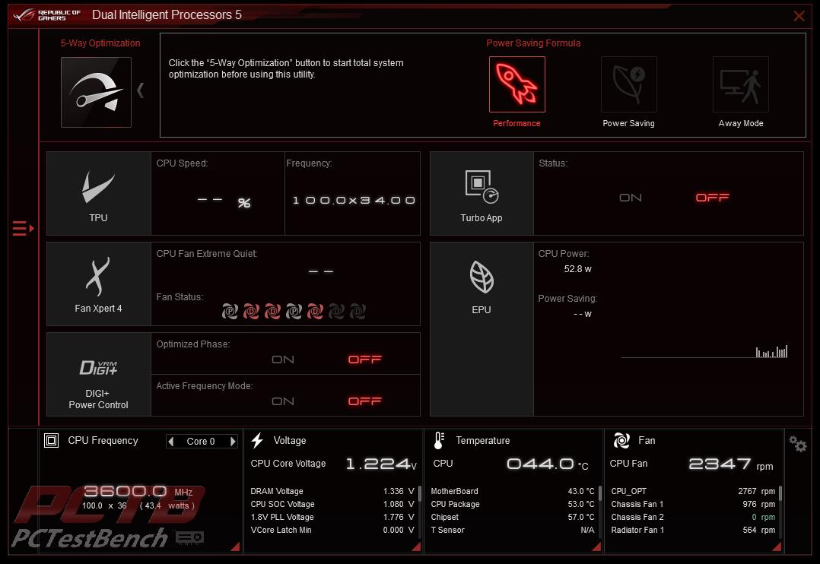Expand the left sidebar menu arrow

pos(23,229)
